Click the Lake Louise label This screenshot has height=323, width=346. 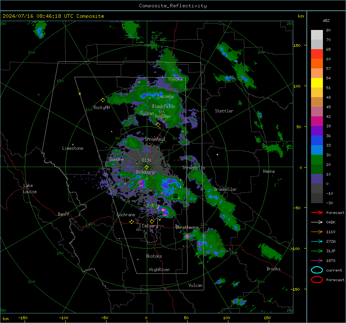30,189
